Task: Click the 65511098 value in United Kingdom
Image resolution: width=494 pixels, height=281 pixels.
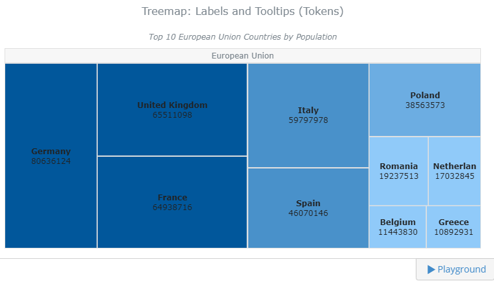Action: [172, 115]
